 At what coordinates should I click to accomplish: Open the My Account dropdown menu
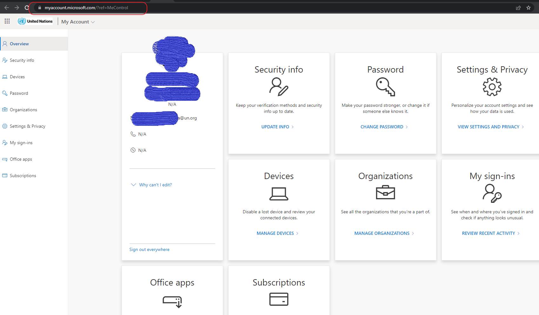(x=78, y=22)
